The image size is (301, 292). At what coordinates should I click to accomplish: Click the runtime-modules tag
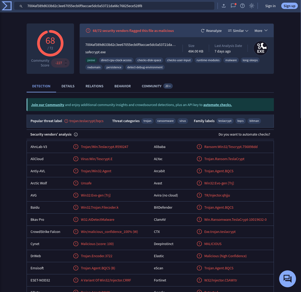click(x=208, y=60)
